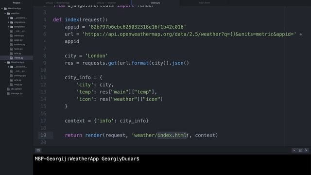Maximize the terminal panel
This screenshot has height=175, width=311.
[x=300, y=150]
